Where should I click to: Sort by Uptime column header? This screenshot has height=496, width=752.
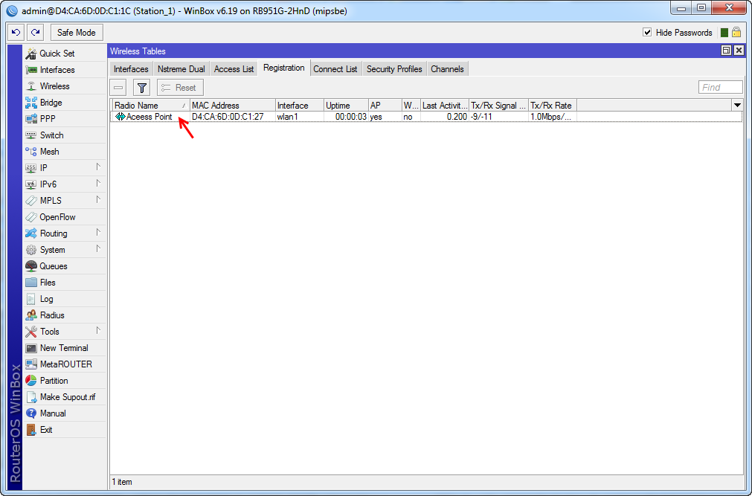346,106
